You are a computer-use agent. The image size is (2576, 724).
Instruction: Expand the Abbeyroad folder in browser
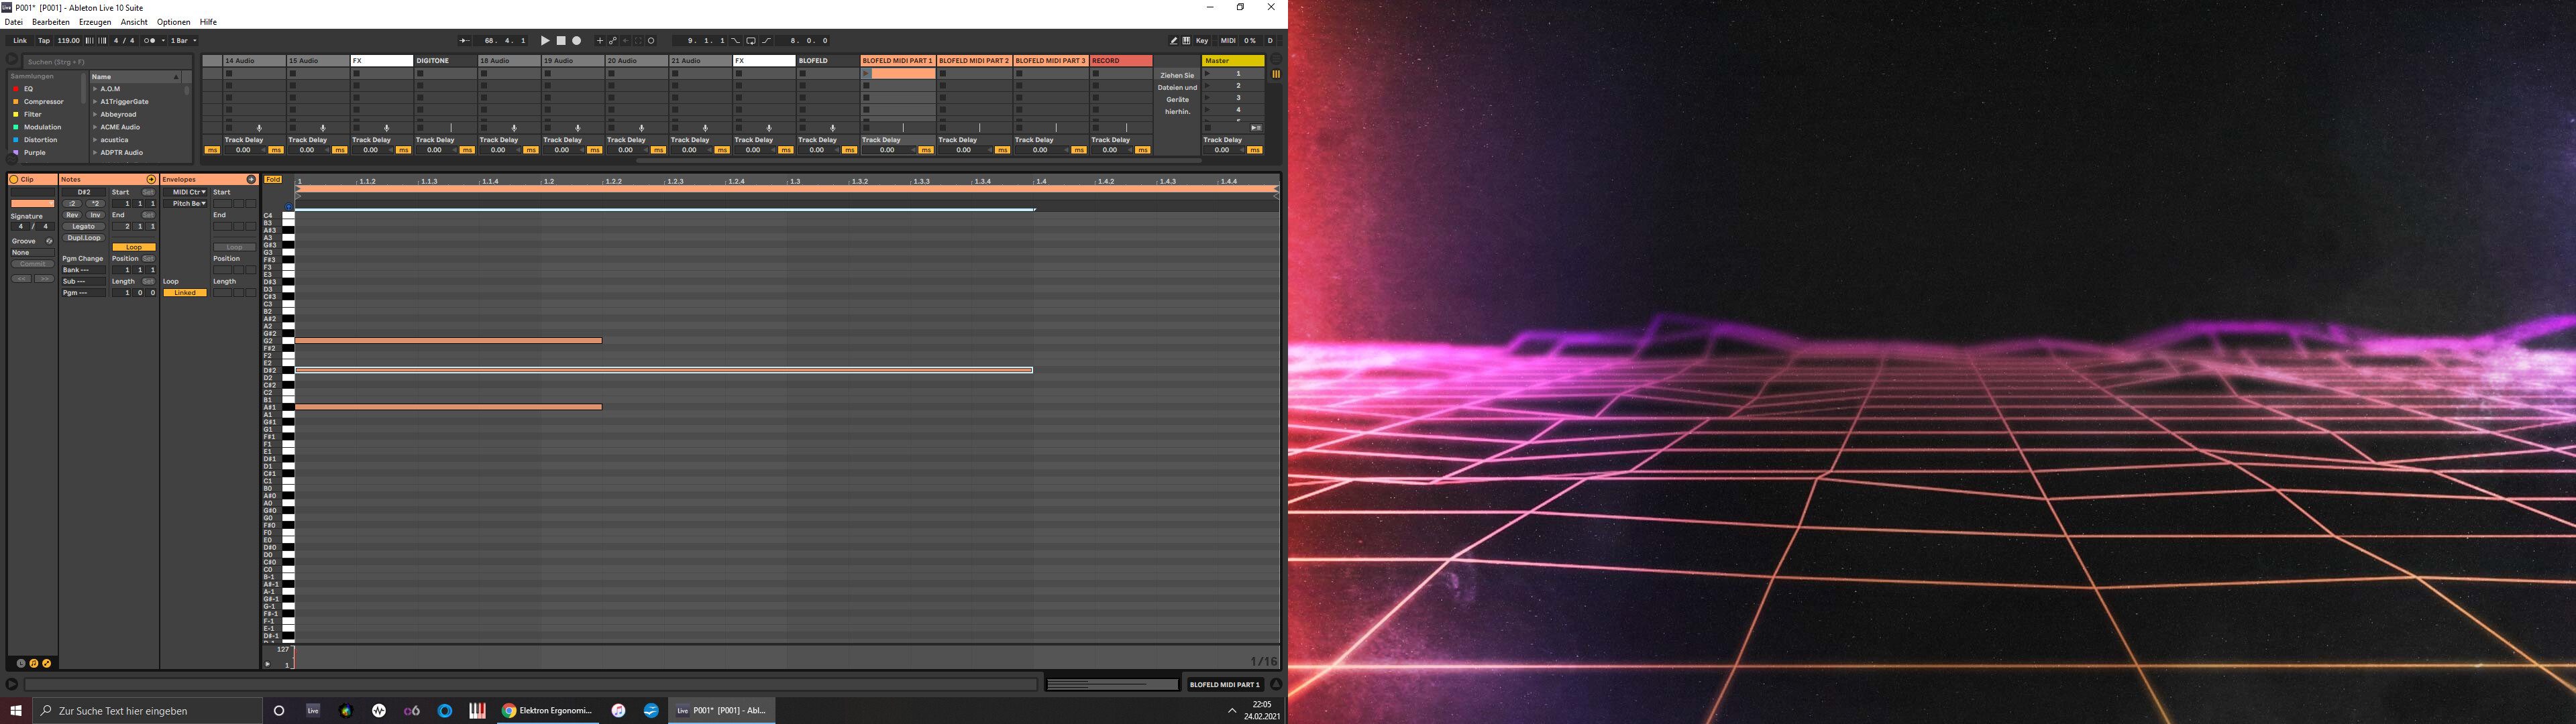coord(96,115)
